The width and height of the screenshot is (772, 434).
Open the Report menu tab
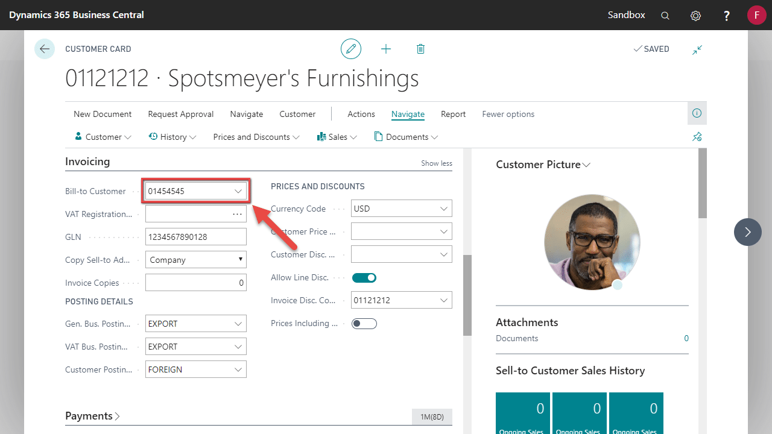pyautogui.click(x=453, y=114)
